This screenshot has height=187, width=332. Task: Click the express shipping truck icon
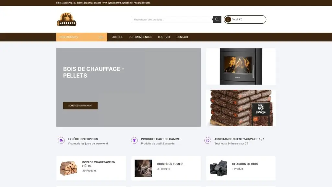coord(61,141)
